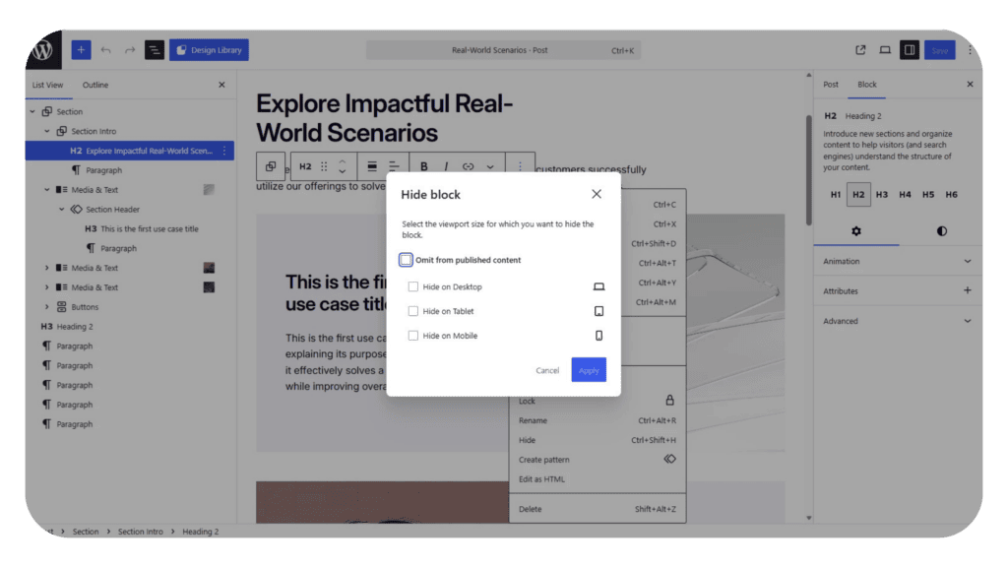Expand the Advanced panel
The height and width of the screenshot is (567, 1008).
click(x=897, y=321)
